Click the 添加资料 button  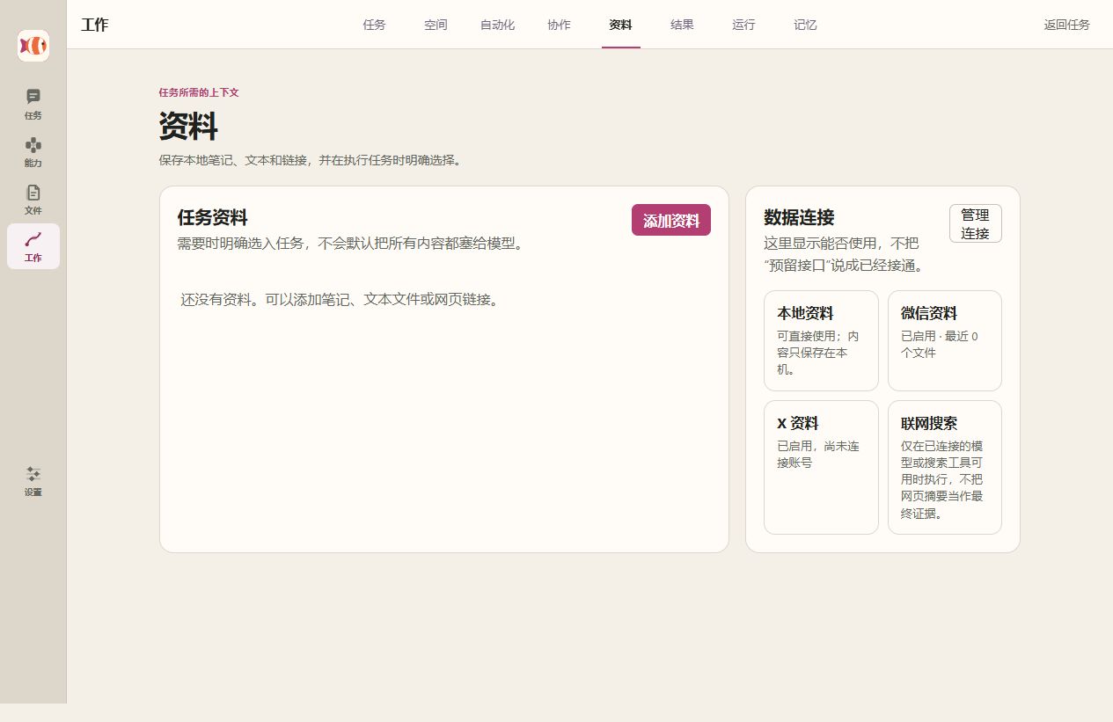click(671, 220)
